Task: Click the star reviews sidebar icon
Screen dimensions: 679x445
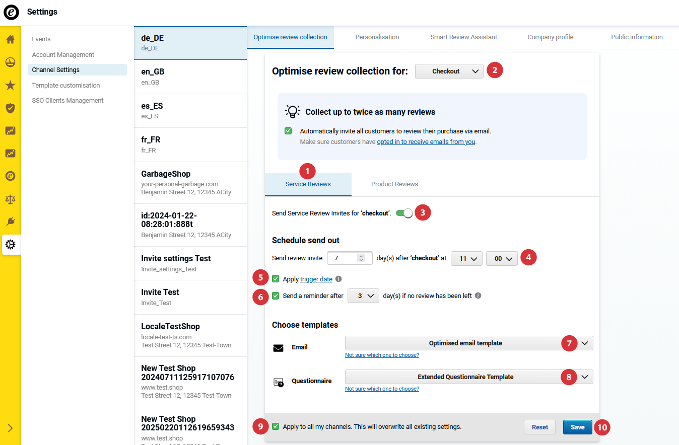Action: coord(10,85)
